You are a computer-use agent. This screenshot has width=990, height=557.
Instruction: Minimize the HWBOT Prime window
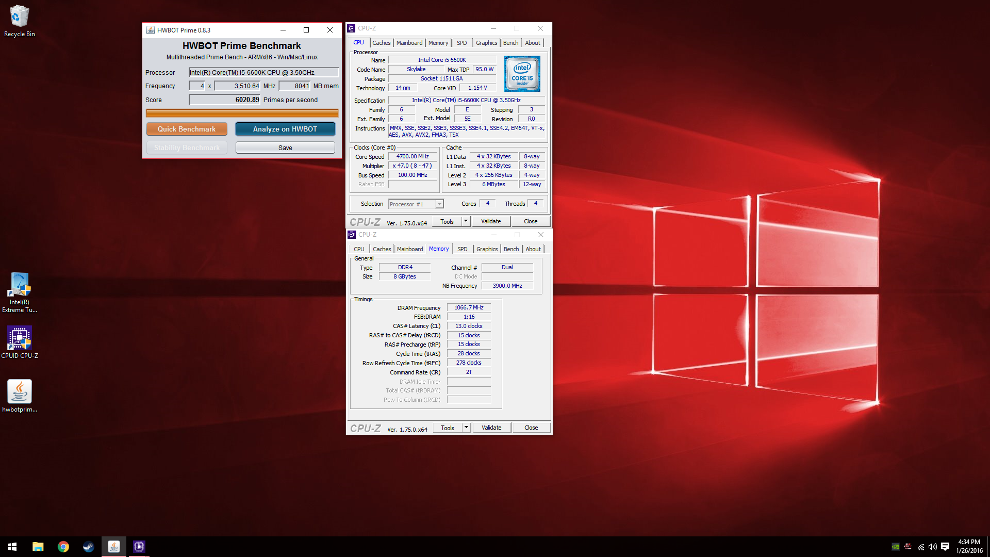283,30
